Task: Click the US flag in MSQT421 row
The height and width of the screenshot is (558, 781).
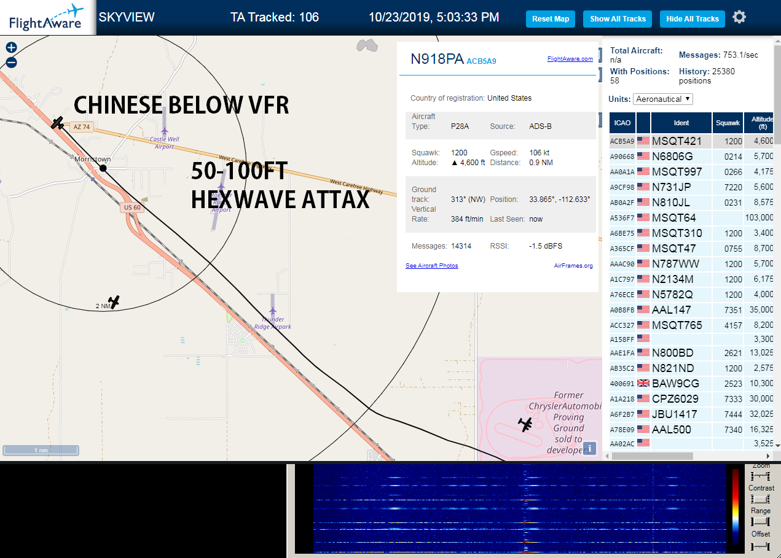Action: 643,141
